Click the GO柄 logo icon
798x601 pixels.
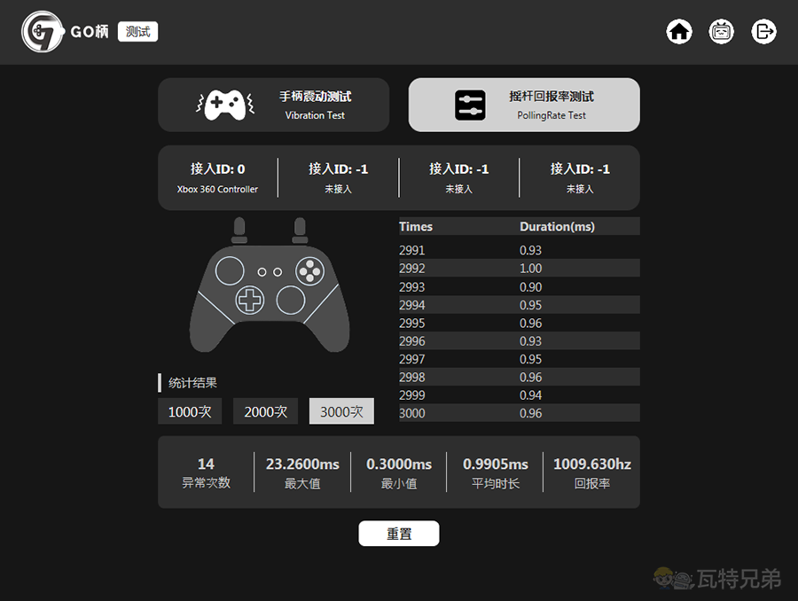tap(43, 32)
